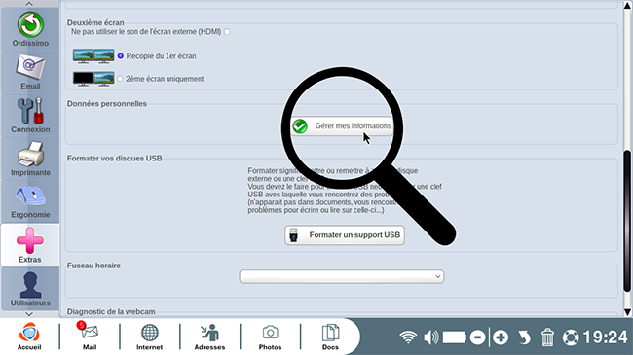The width and height of the screenshot is (633, 355).
Task: Click the sidebar scroll-up chevron
Action: (29, 4)
